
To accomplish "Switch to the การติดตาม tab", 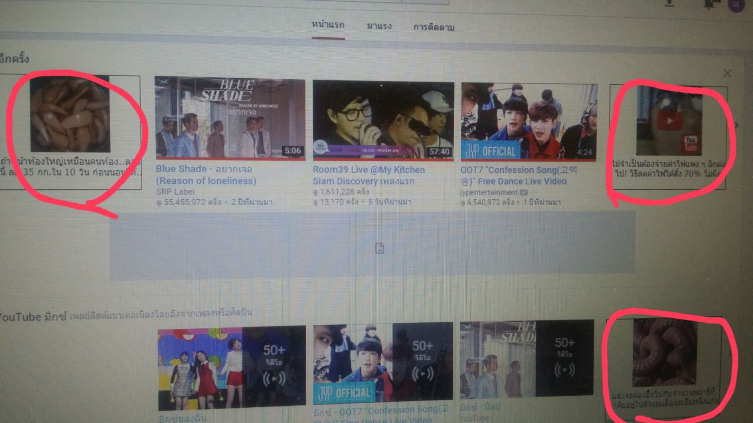I will (x=433, y=27).
